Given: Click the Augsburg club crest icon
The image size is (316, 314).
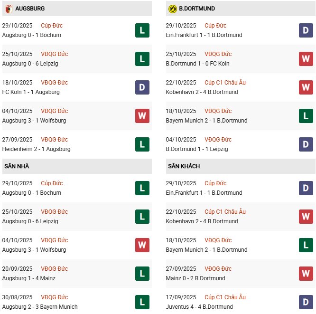Looking at the screenshot, I should (x=9, y=9).
